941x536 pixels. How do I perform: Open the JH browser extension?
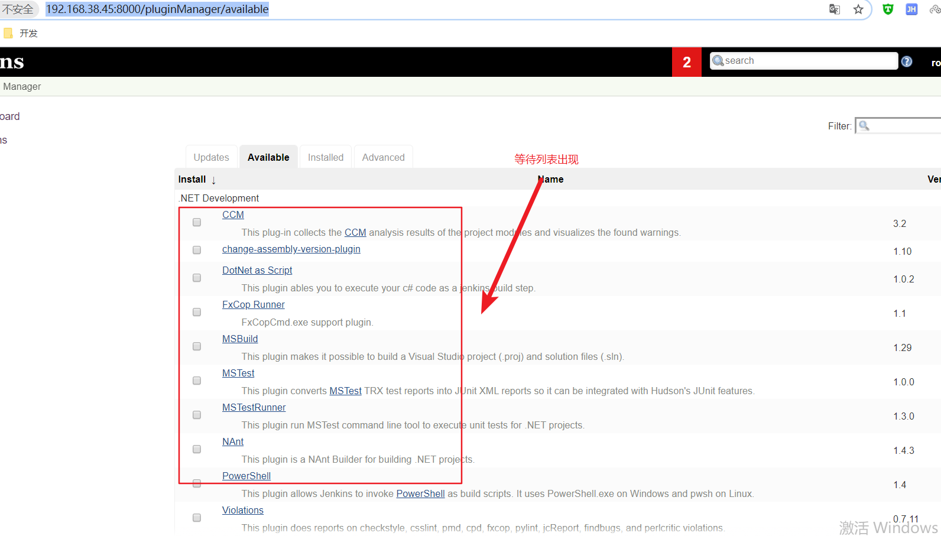pos(911,9)
